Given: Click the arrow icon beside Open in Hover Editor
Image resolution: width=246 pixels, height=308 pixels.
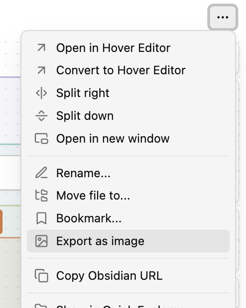Looking at the screenshot, I should [41, 48].
